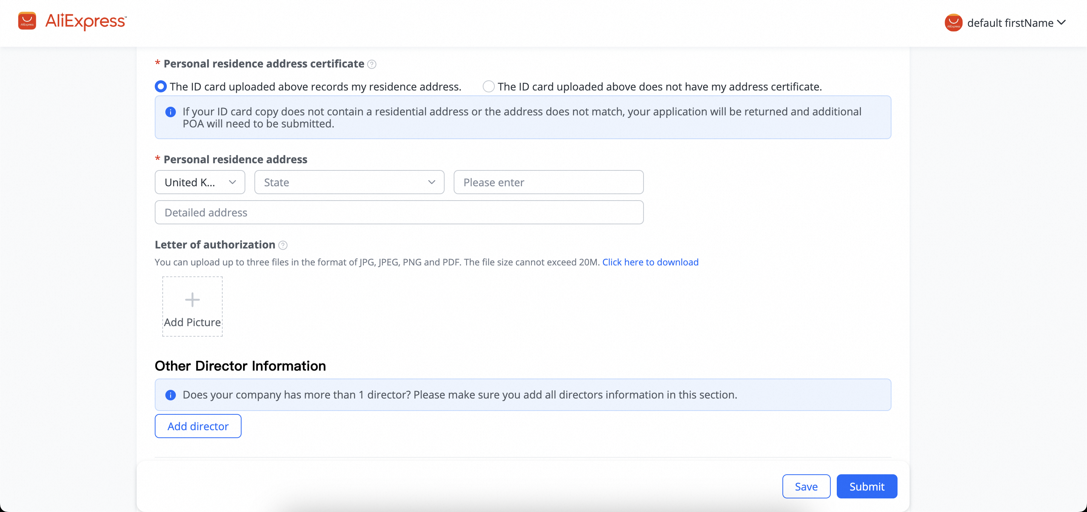Click the AliExpress wordmark in header

[86, 21]
